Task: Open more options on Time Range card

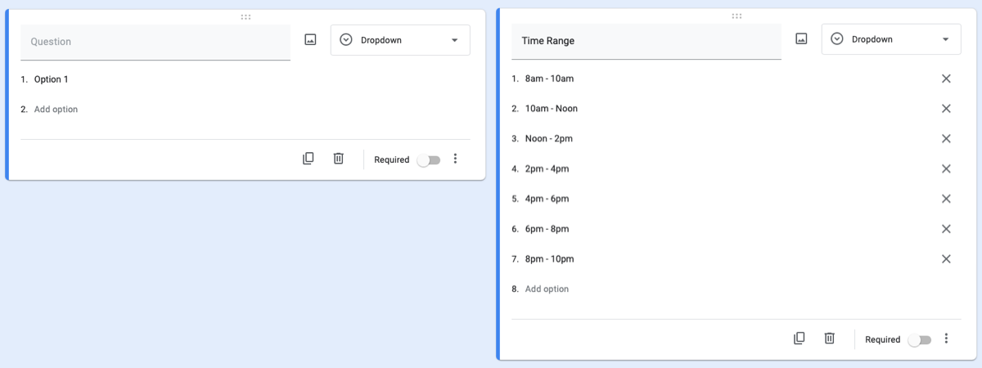Action: tap(947, 338)
